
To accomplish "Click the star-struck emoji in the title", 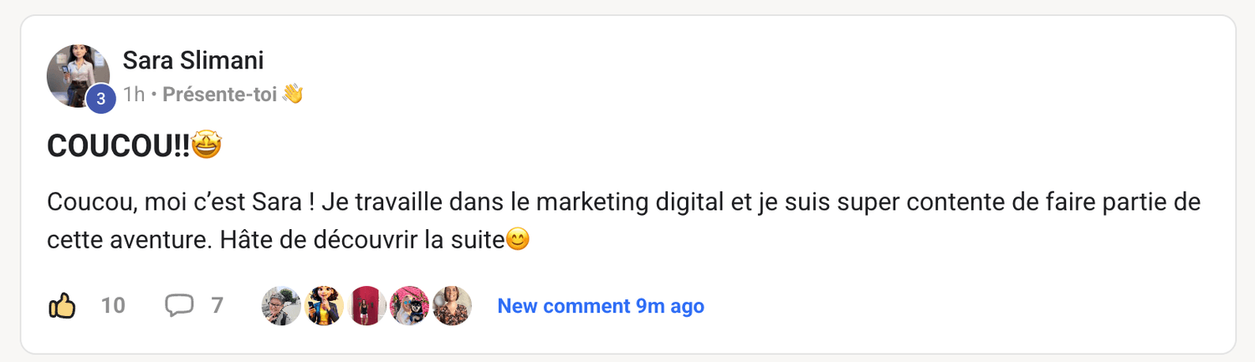I will 206,146.
